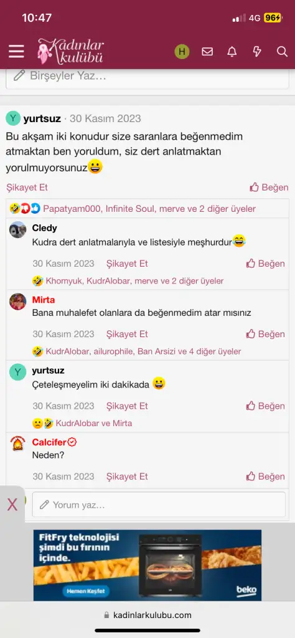Click the Yorum yaz comment field

(159, 505)
